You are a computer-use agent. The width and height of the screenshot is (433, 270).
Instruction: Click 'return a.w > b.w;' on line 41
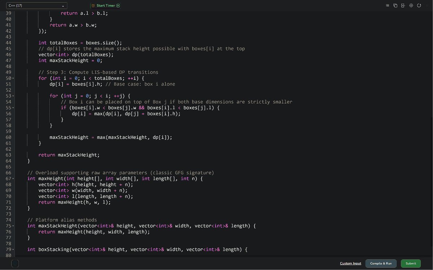pos(73,25)
